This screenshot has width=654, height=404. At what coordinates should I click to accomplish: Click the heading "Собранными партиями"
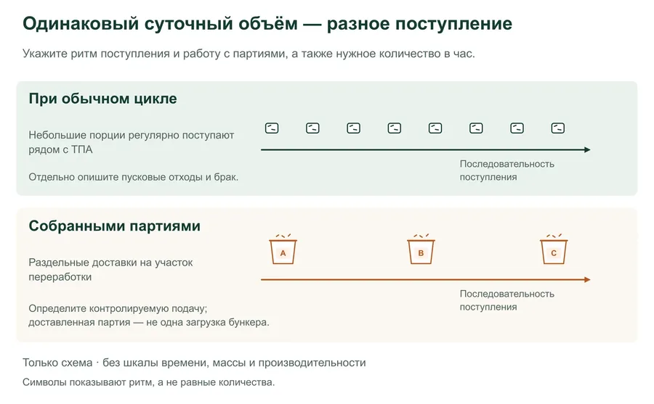tap(115, 226)
